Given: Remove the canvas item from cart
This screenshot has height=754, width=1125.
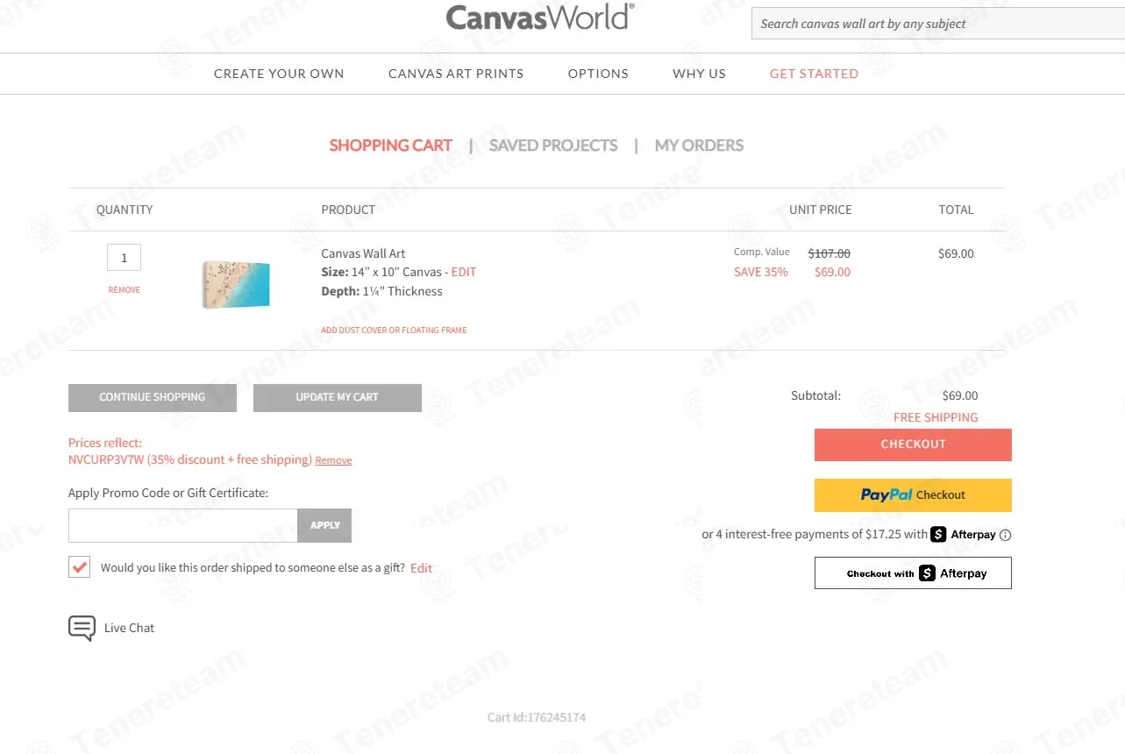Looking at the screenshot, I should 124,290.
